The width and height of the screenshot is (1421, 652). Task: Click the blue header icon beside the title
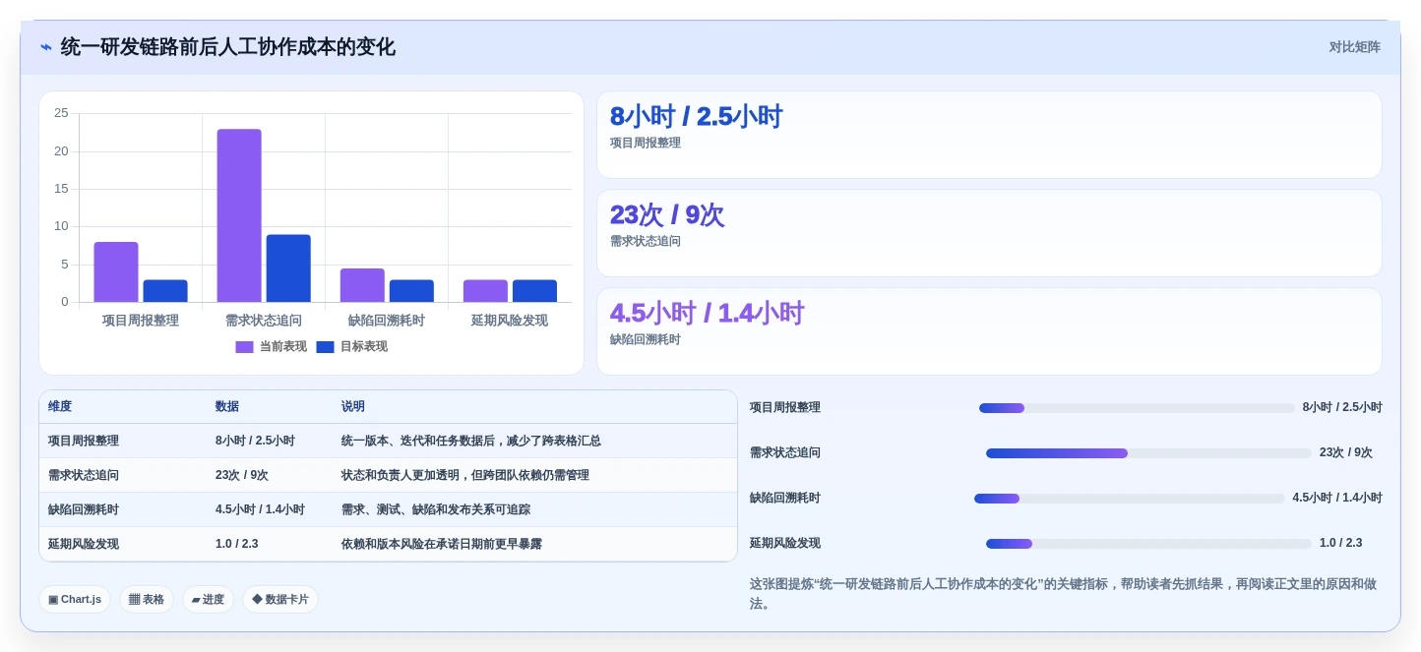(46, 47)
